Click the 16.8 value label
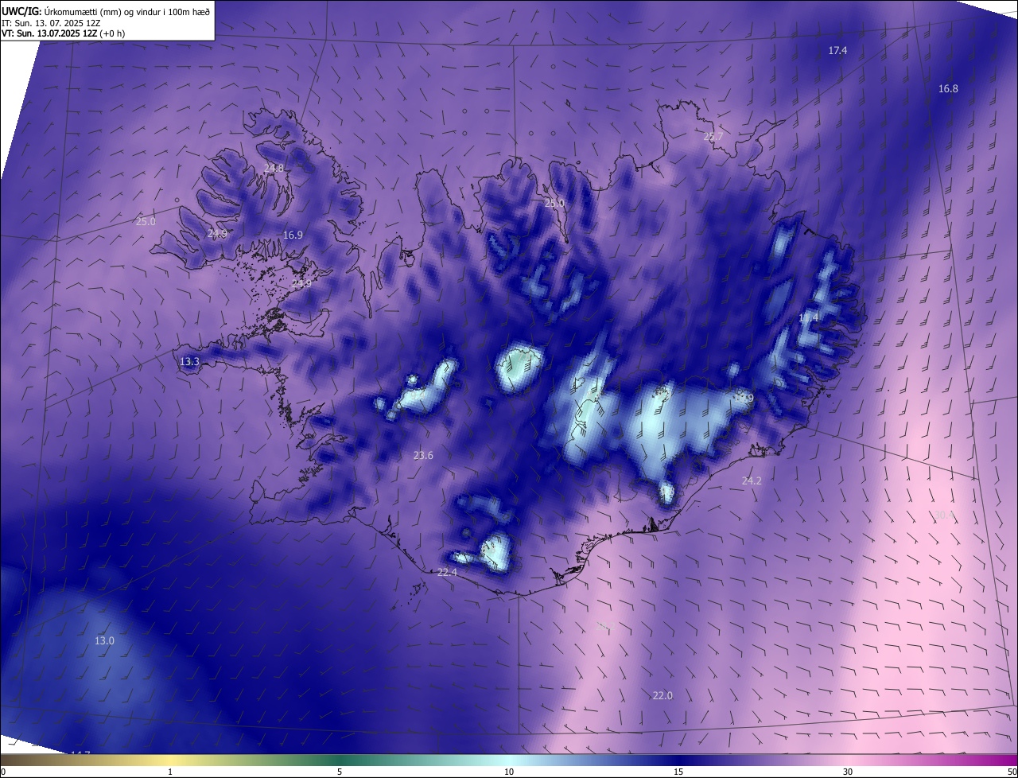This screenshot has height=778, width=1018. (948, 89)
